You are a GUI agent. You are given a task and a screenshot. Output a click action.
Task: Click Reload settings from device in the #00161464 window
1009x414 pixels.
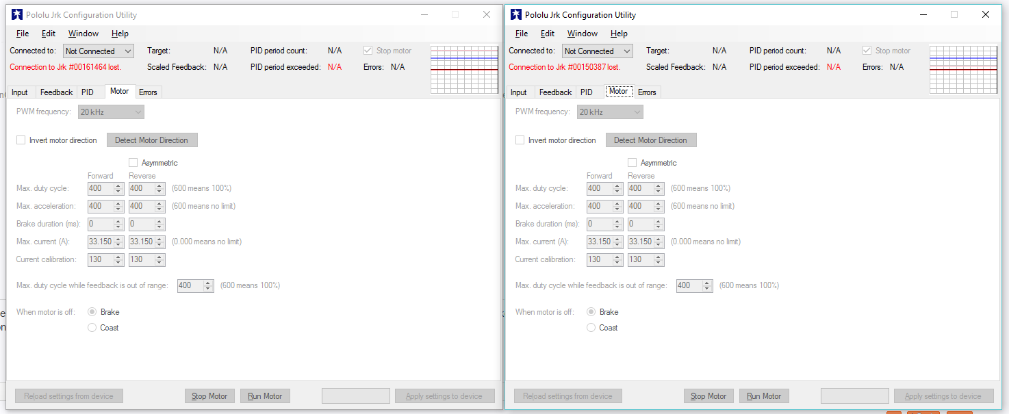[69, 396]
